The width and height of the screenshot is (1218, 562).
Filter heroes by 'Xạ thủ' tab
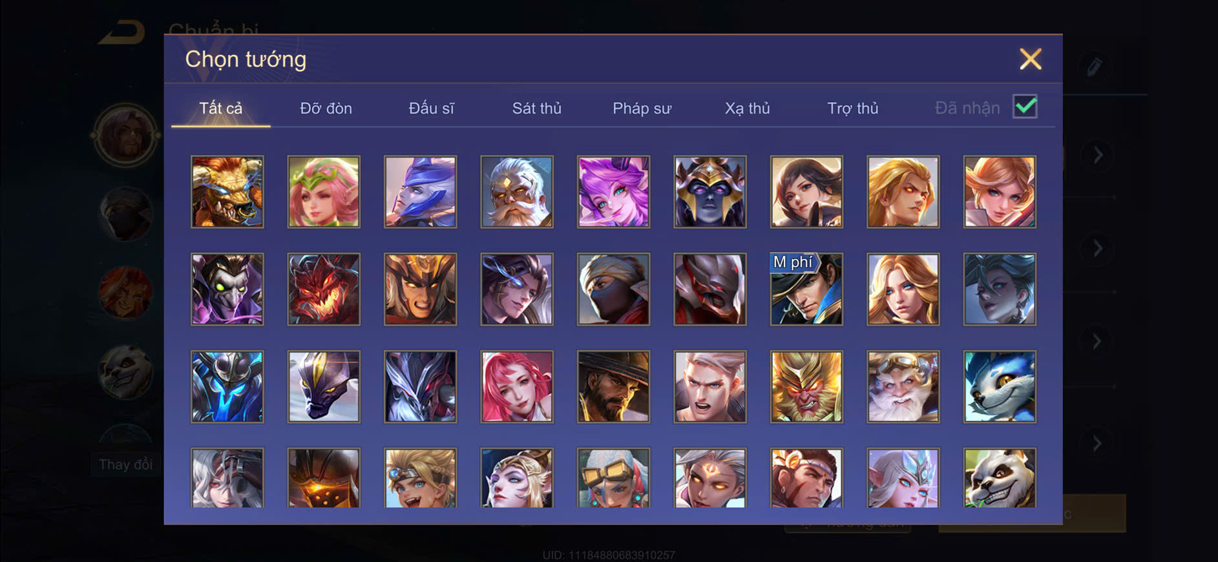pos(747,108)
